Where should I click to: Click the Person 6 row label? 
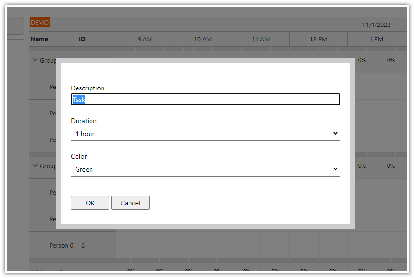tap(61, 245)
